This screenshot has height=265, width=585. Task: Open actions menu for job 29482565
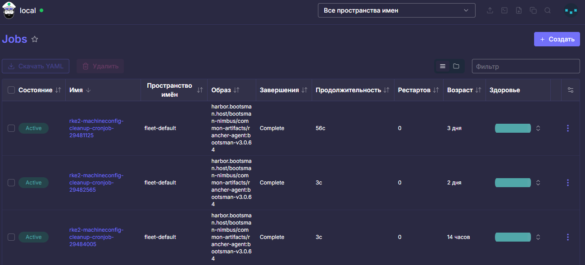(x=567, y=183)
